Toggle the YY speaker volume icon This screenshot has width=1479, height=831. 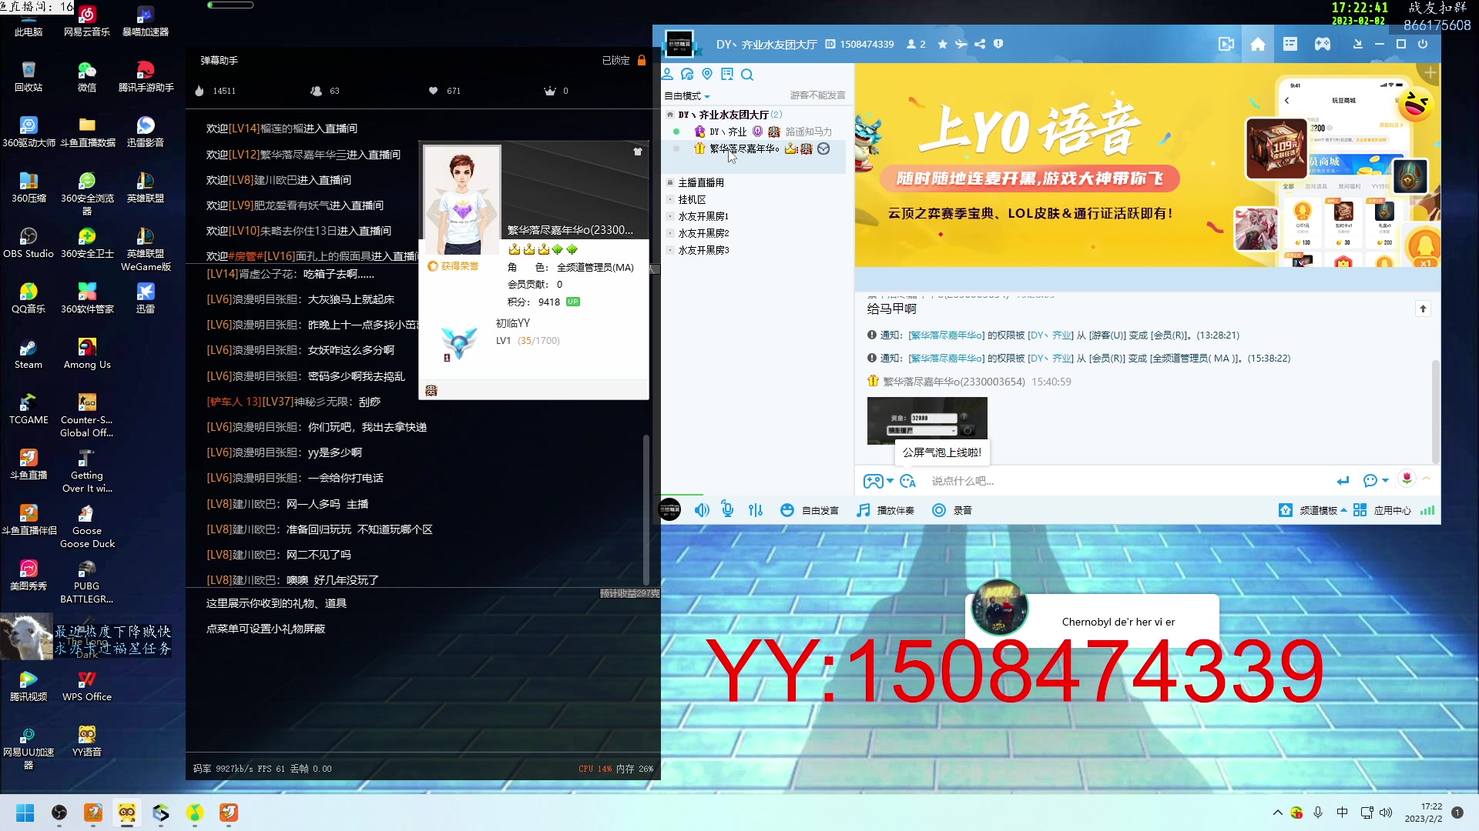[x=702, y=510]
